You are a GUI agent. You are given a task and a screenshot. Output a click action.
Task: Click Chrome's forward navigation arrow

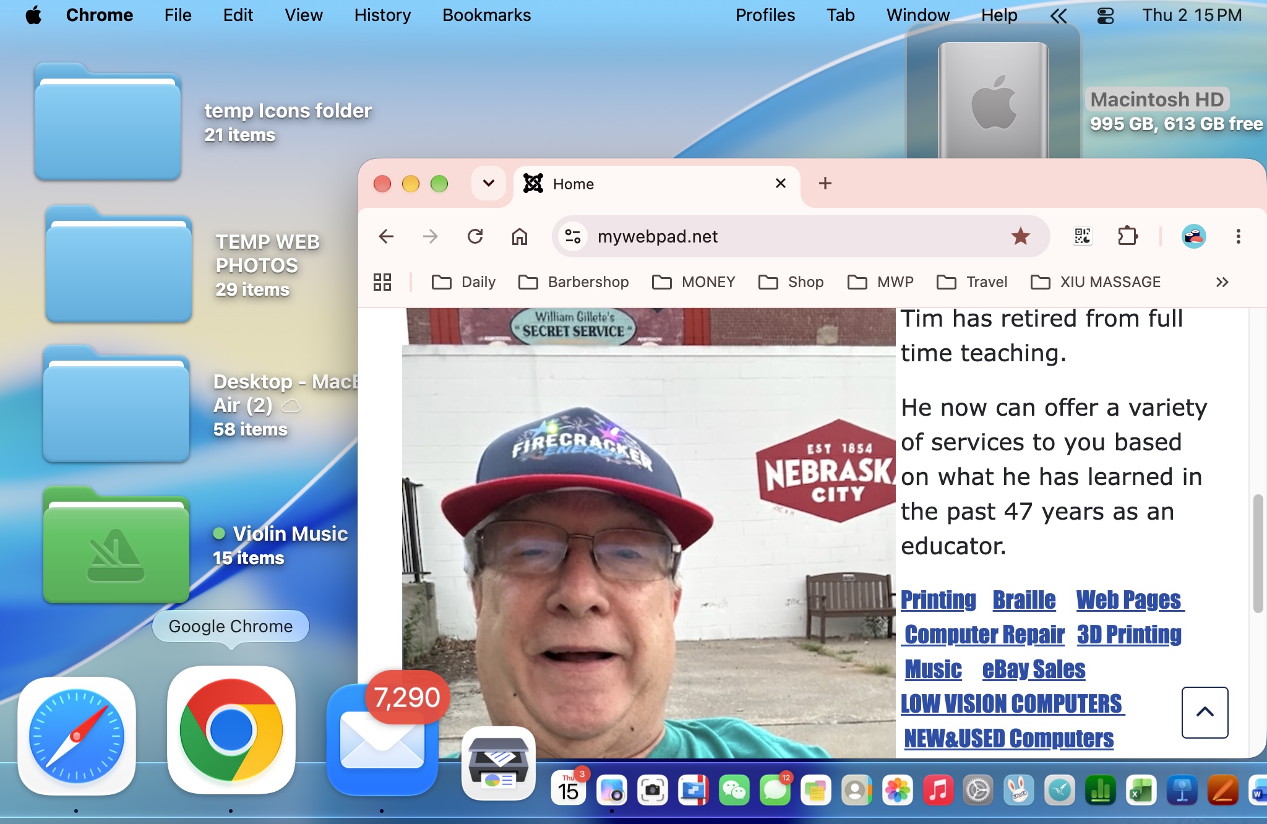430,236
